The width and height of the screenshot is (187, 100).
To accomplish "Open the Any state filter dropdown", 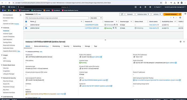I will point(96,18).
